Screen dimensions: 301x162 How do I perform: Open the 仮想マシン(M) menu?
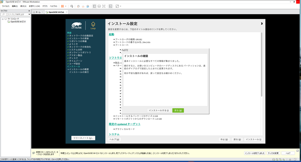[34, 6]
